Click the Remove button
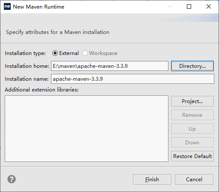The image size is (219, 192). 192,115
